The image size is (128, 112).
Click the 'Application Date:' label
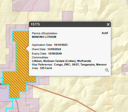coord(42,45)
